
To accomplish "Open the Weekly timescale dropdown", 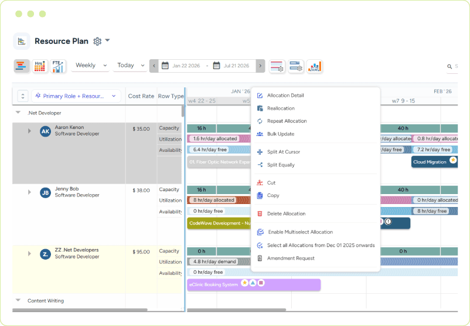I will click(90, 66).
